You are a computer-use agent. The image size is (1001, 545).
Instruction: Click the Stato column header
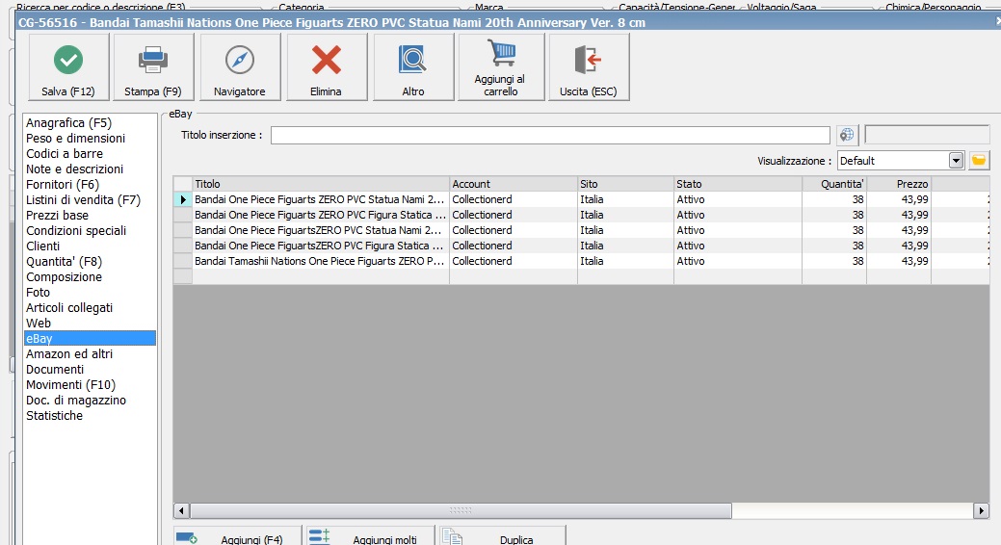(x=738, y=184)
